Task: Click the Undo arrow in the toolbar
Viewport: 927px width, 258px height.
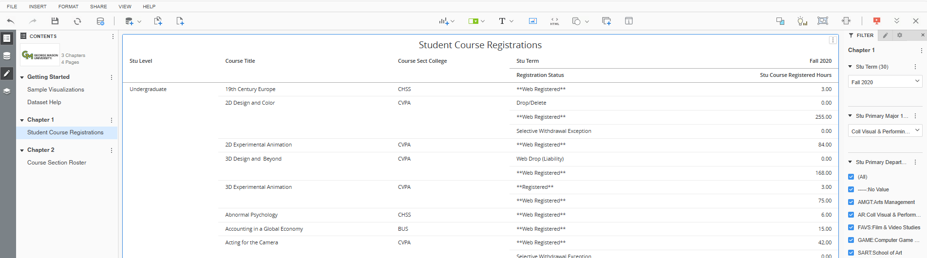Action: pyautogui.click(x=11, y=21)
